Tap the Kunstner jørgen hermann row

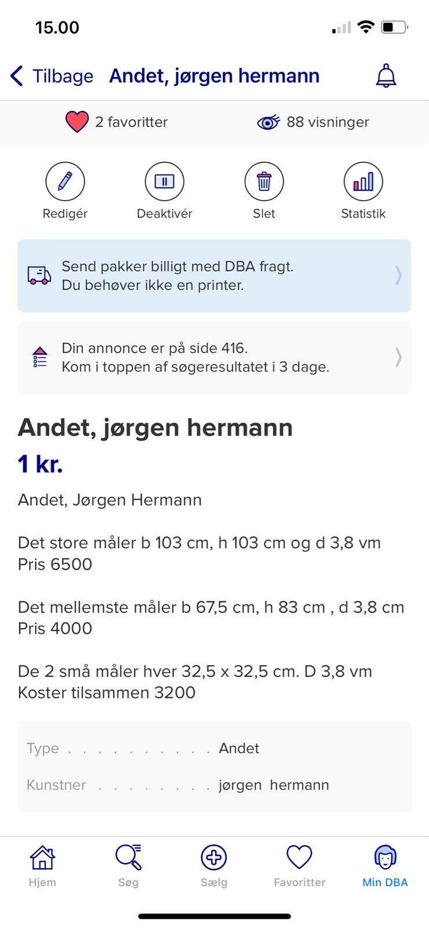pos(214,785)
